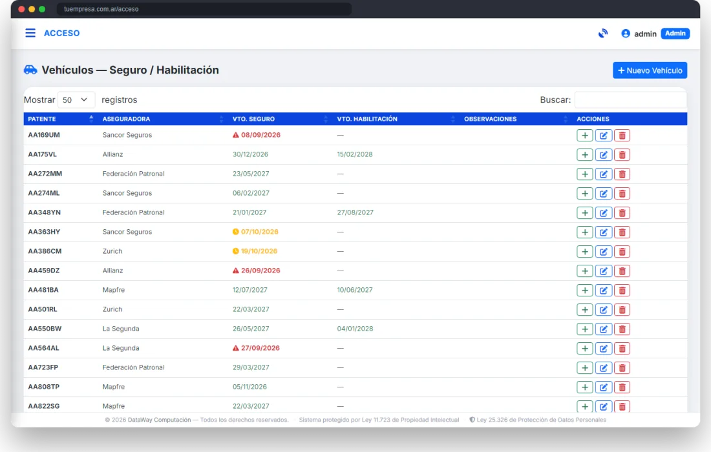Focus the Buscar search field

(x=631, y=99)
